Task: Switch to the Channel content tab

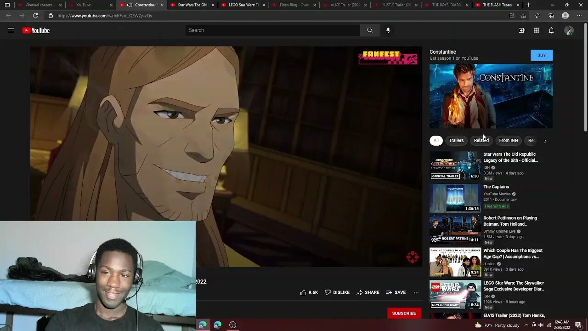Action: click(39, 5)
